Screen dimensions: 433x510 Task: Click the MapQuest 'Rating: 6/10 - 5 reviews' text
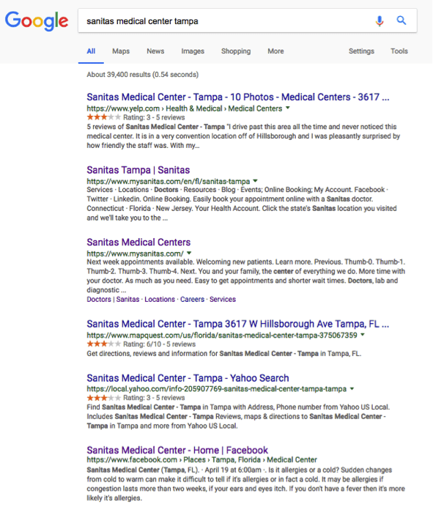[x=160, y=344]
